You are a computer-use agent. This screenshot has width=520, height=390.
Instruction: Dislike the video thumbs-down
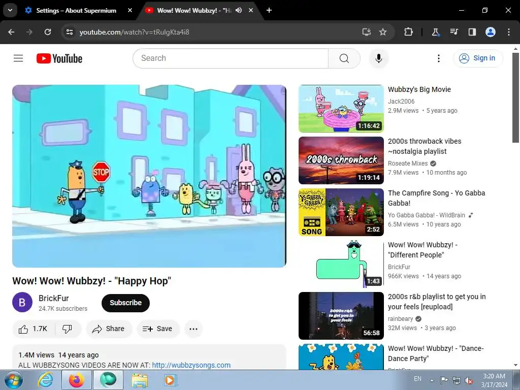68,329
